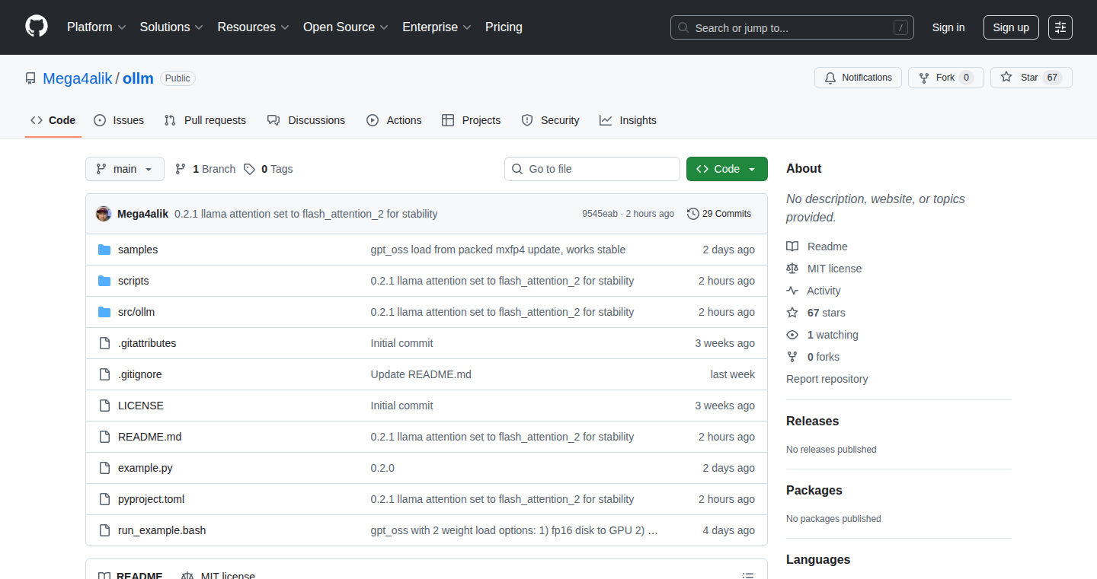1097x579 pixels.
Task: Click the MIT license scale icon in About
Action: 792,269
